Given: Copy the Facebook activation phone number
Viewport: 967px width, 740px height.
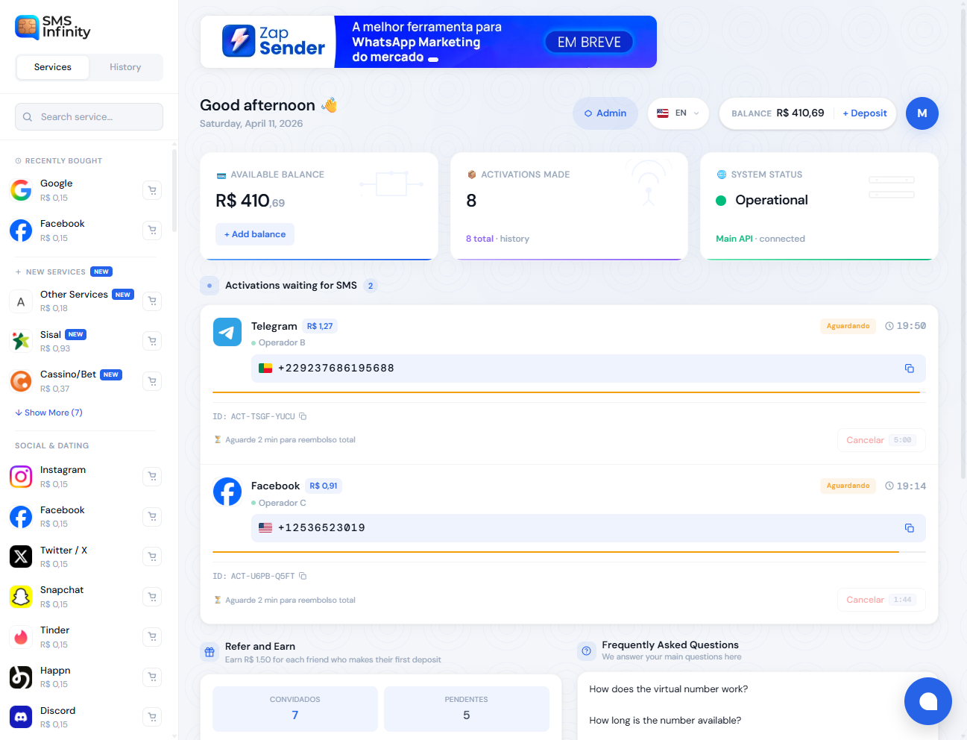Looking at the screenshot, I should point(909,528).
